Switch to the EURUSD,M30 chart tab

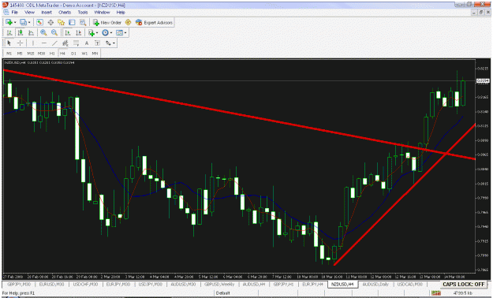click(x=51, y=284)
